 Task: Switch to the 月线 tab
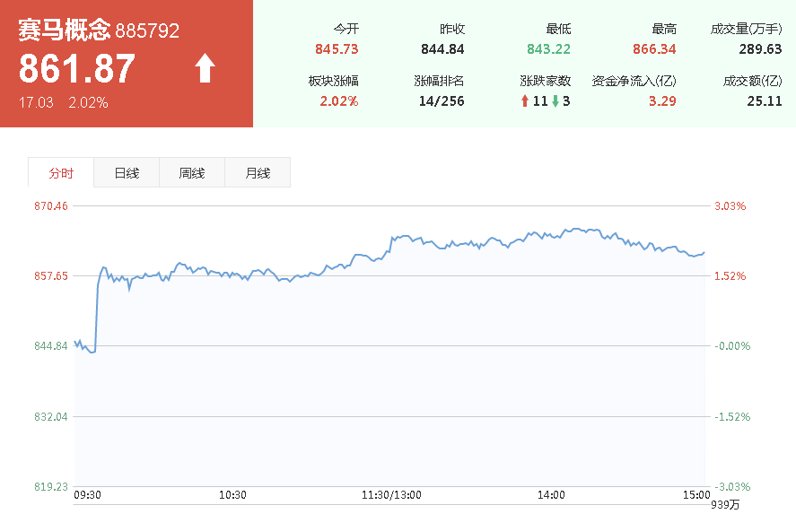[x=258, y=173]
